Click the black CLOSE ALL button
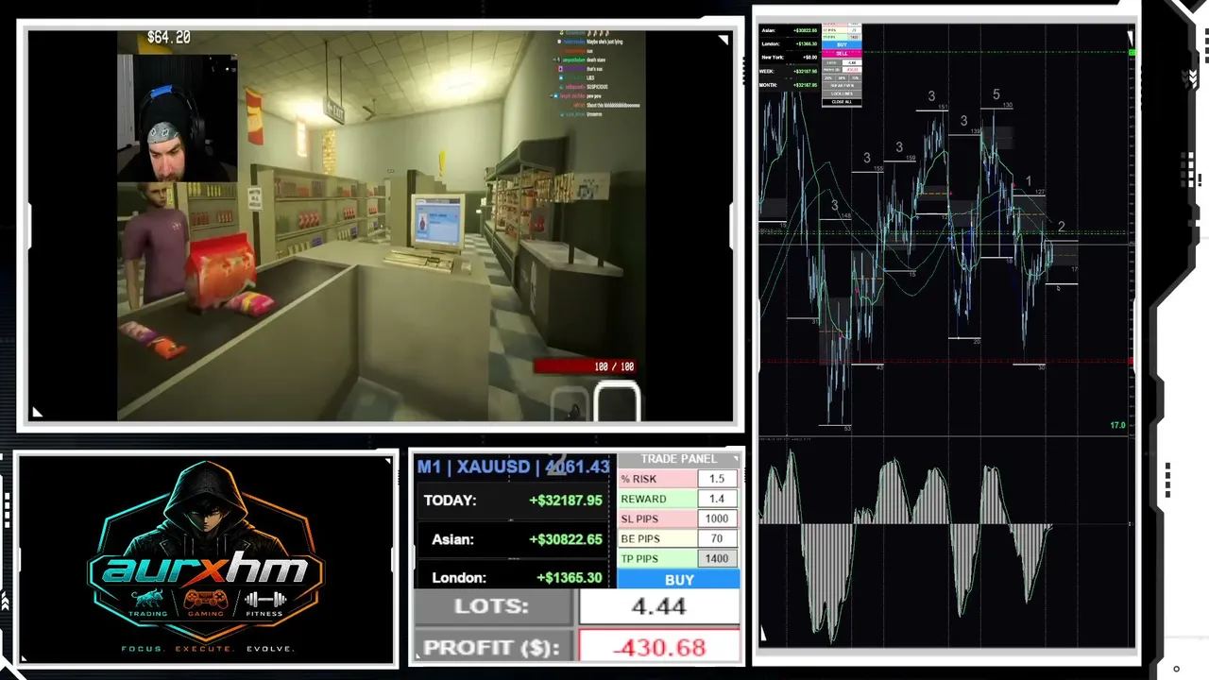The width and height of the screenshot is (1209, 680). click(842, 102)
